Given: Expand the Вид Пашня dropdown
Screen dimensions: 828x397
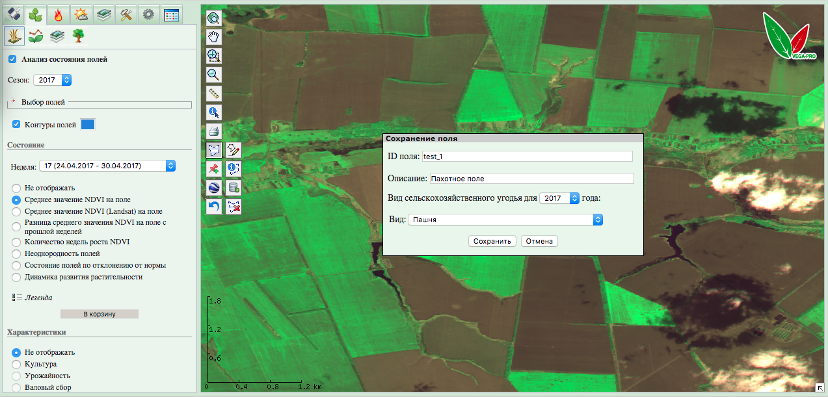Looking at the screenshot, I should coord(505,220).
